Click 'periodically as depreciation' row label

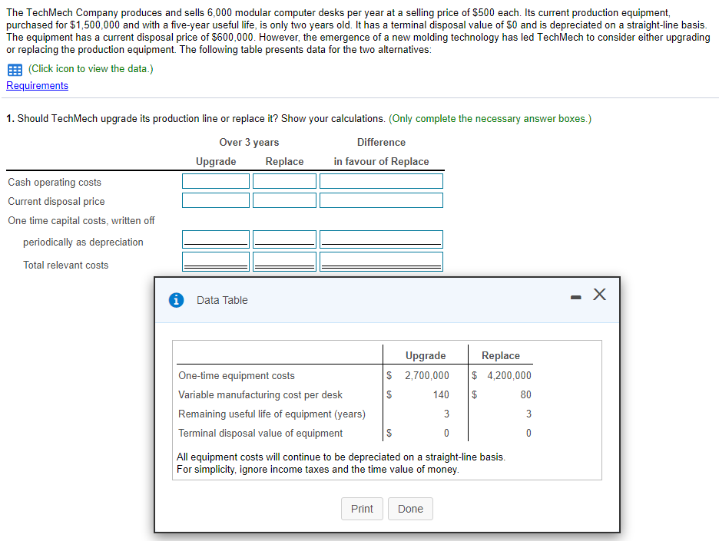tap(83, 242)
